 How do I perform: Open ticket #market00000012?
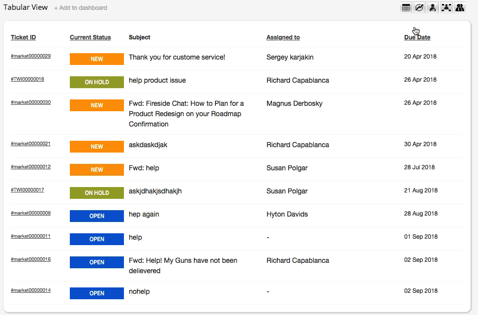[x=31, y=166]
